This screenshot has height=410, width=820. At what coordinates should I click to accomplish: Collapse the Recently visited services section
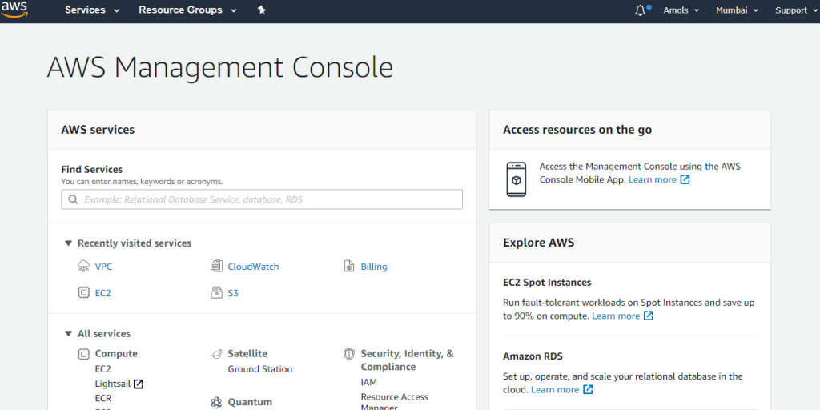(x=69, y=243)
